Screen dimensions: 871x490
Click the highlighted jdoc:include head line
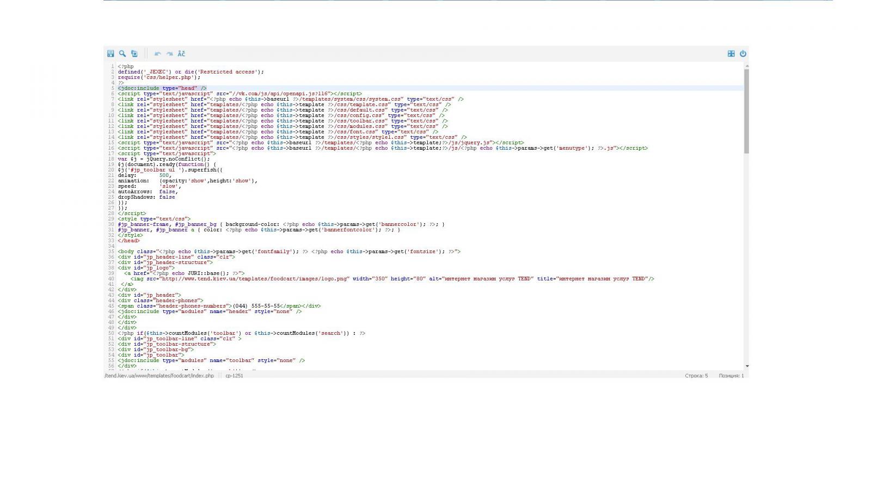pos(162,88)
